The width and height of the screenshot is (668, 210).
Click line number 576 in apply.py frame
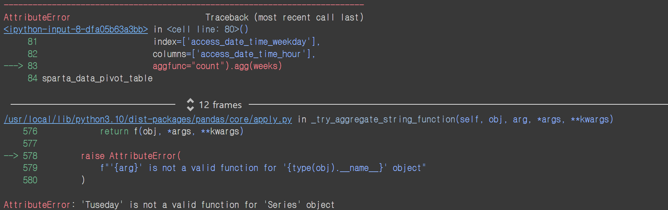[x=30, y=131]
